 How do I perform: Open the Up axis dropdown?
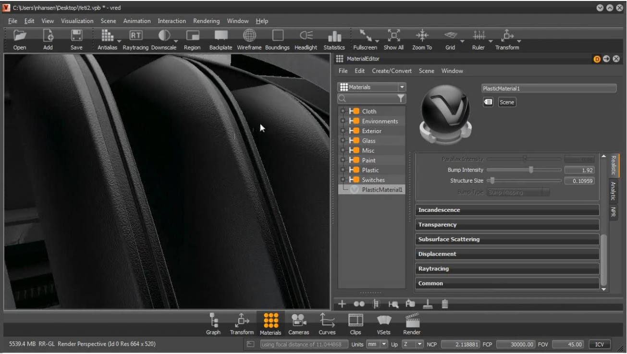[x=413, y=344]
